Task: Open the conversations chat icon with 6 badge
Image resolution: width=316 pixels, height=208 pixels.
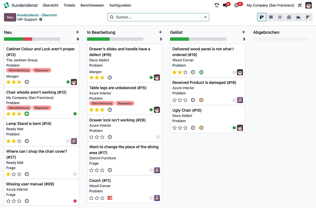Action: click(x=225, y=5)
